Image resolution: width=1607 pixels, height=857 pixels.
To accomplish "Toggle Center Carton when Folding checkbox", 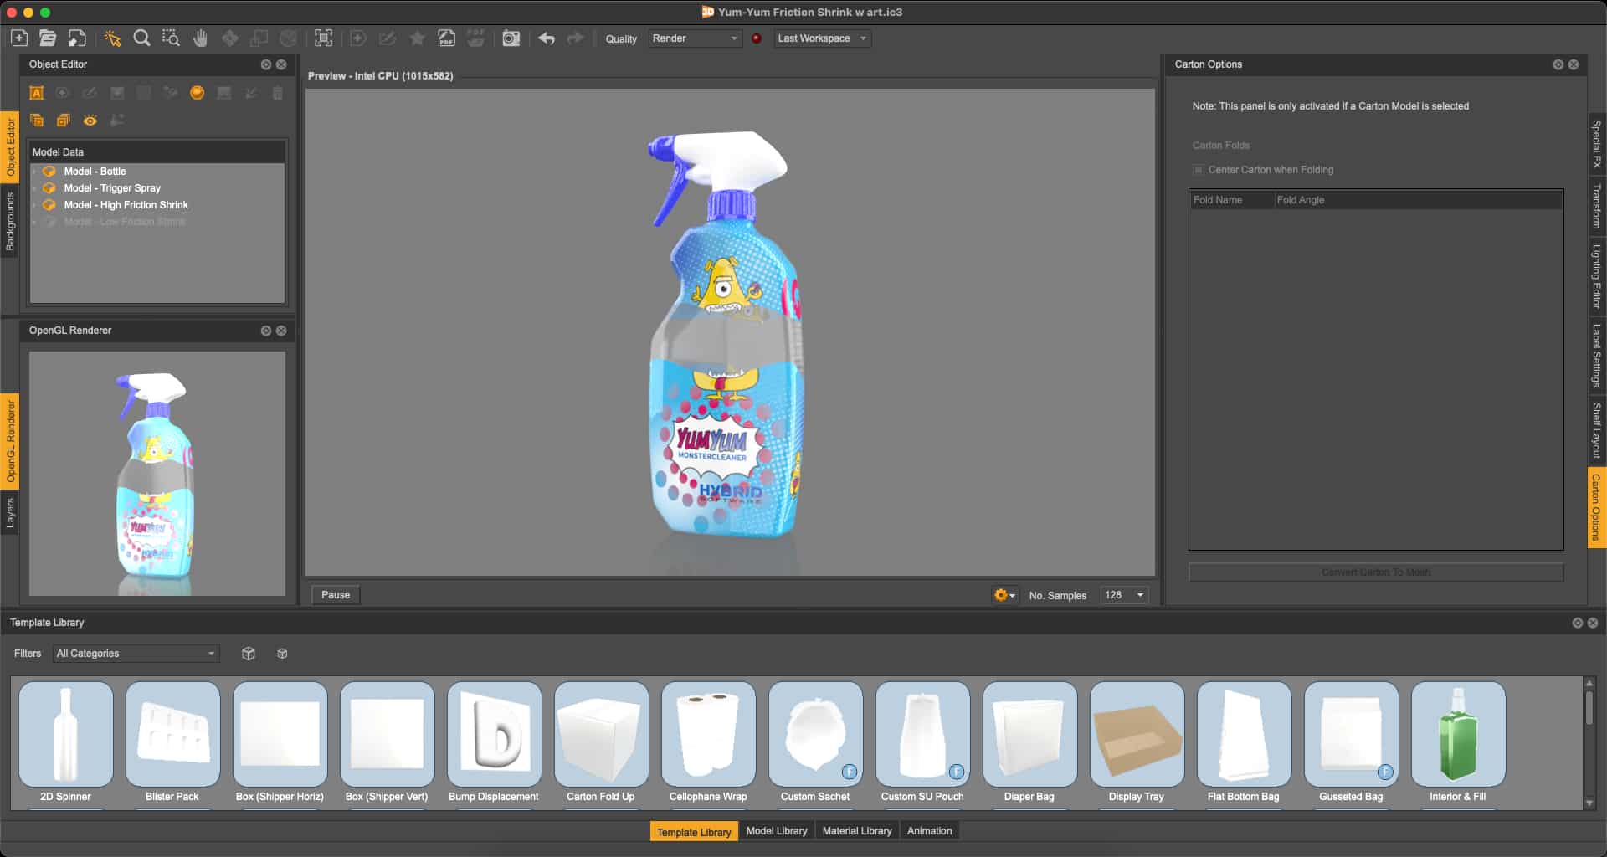I will tap(1199, 170).
